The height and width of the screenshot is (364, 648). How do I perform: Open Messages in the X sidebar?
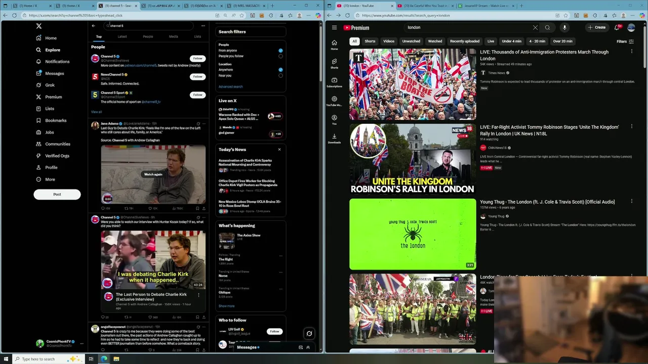[50, 73]
